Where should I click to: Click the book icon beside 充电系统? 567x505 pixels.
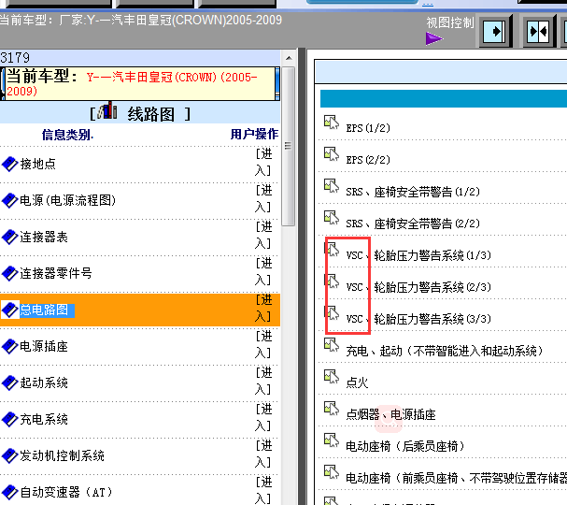pos(9,419)
